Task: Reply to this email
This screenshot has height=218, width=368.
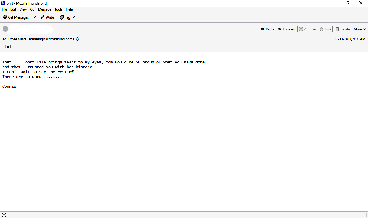Action: (x=267, y=29)
